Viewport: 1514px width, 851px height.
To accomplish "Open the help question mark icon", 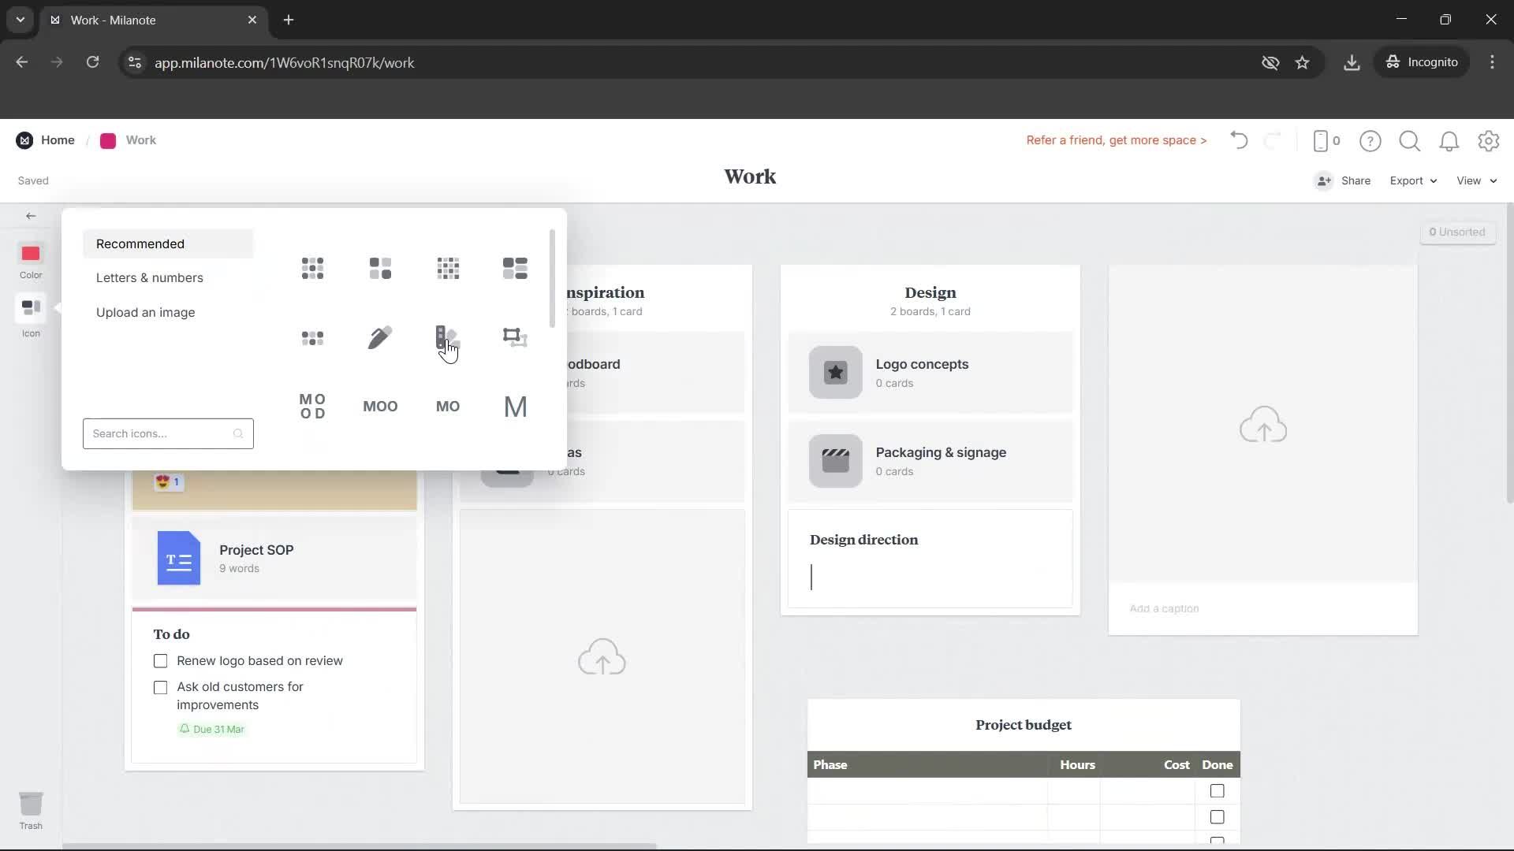I will click(x=1370, y=140).
